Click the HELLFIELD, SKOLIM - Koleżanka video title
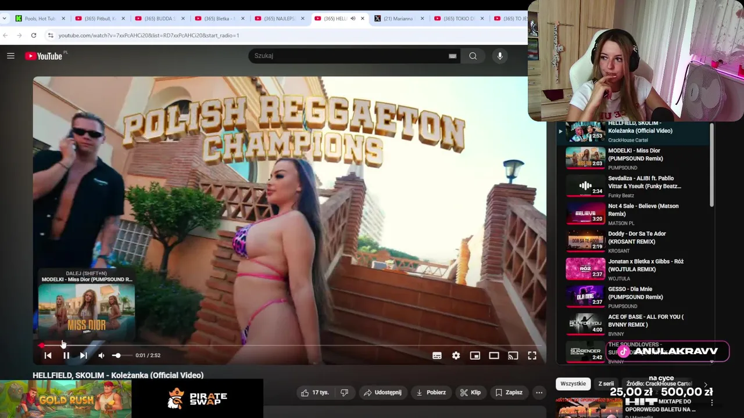744x418 pixels. coord(118,375)
